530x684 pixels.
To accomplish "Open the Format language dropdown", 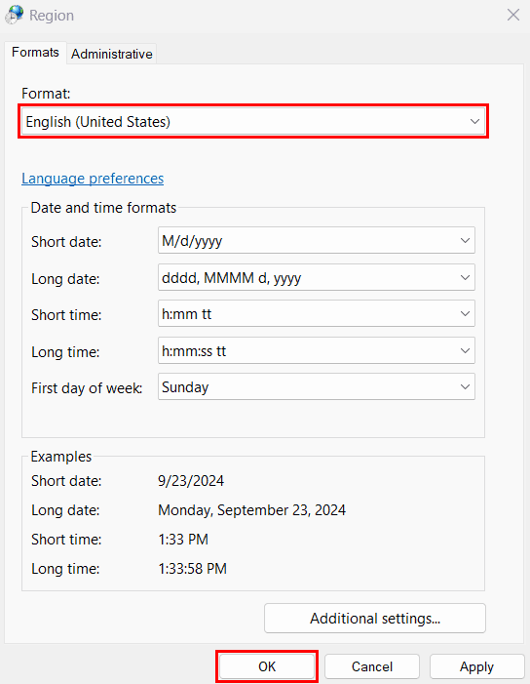I will pos(253,121).
